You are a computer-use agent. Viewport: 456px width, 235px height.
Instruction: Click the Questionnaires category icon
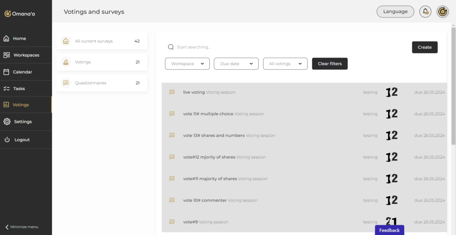[66, 83]
